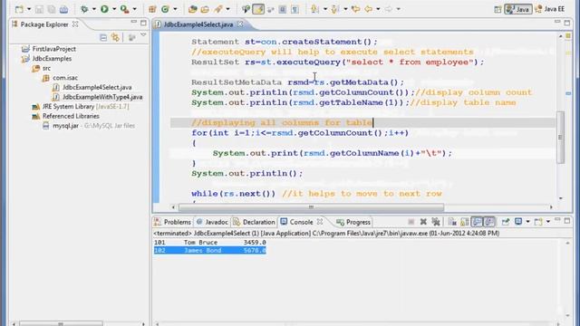Select FirstJavaProject in the tree
Image resolution: width=580 pixels, height=326 pixels.
pos(54,49)
